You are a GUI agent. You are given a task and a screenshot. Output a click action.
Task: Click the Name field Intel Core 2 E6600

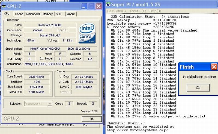click(x=50, y=25)
